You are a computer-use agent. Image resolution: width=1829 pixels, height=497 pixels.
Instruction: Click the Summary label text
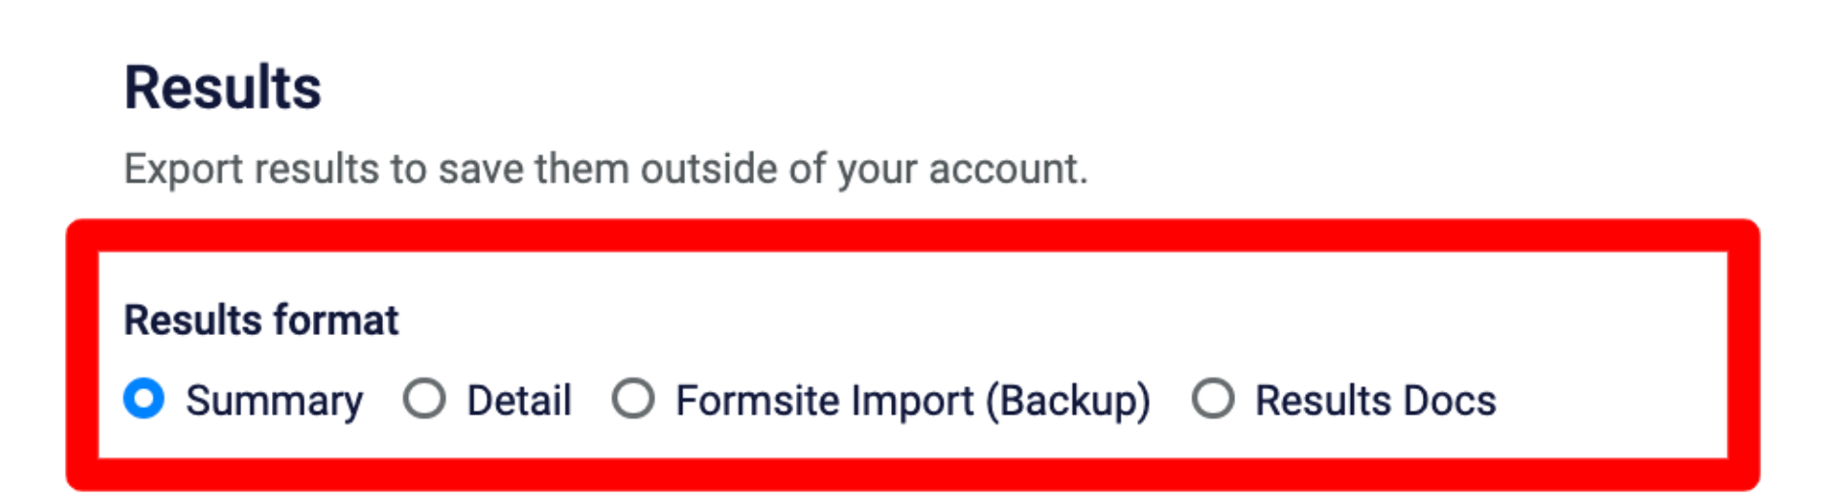(x=274, y=402)
